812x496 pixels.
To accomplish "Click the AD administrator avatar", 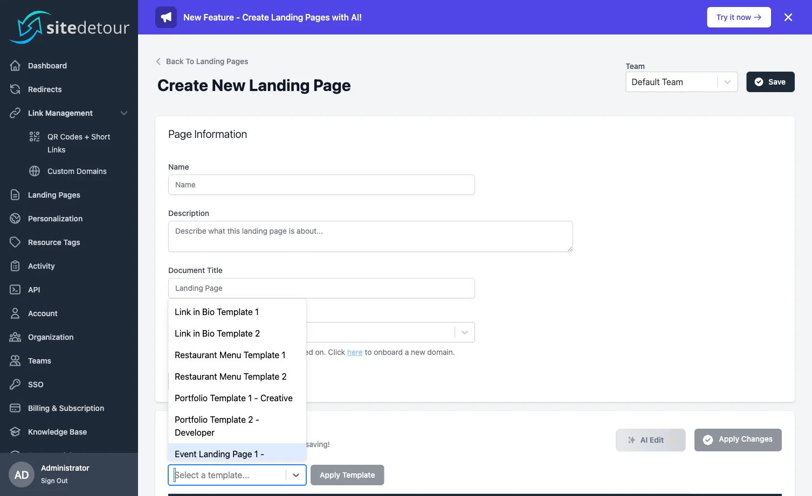I will click(22, 474).
